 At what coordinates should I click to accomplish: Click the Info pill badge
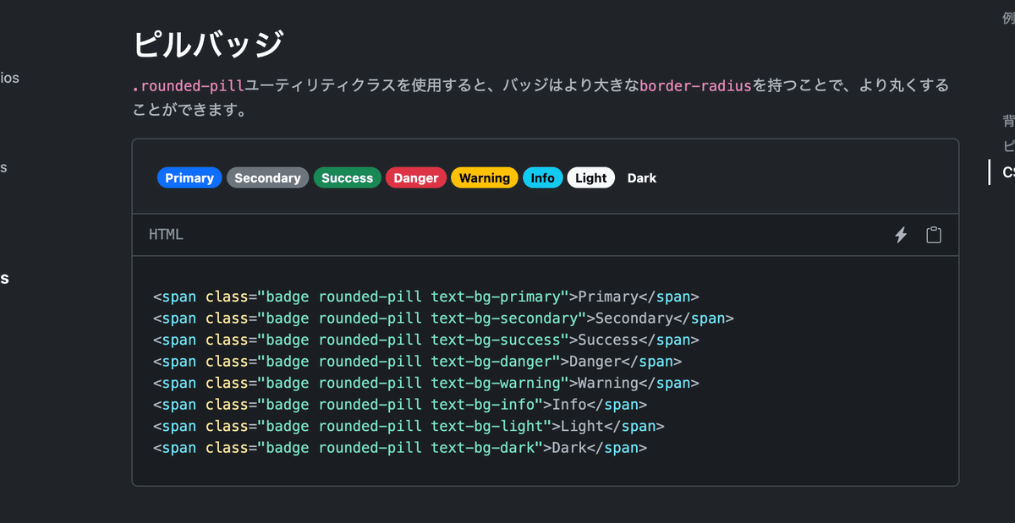(x=543, y=177)
